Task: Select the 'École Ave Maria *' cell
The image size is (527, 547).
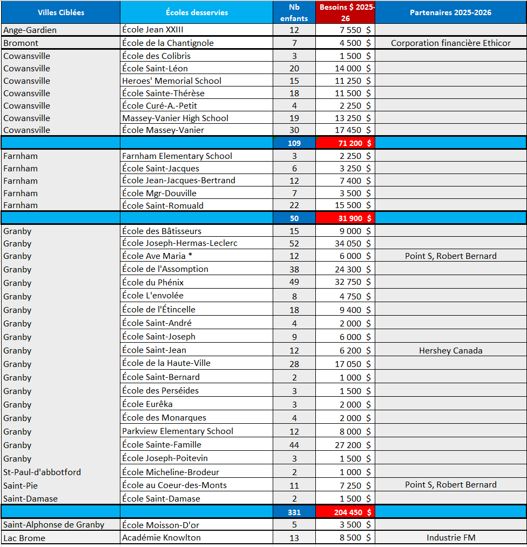Action: [x=197, y=256]
